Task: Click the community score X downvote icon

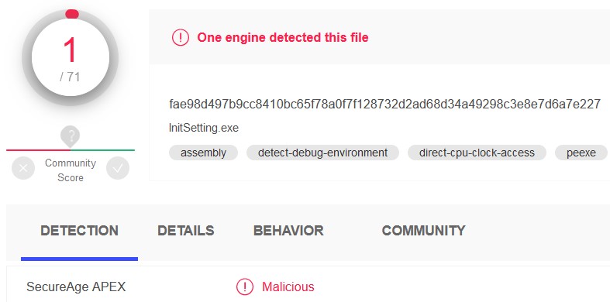Action: click(x=23, y=168)
